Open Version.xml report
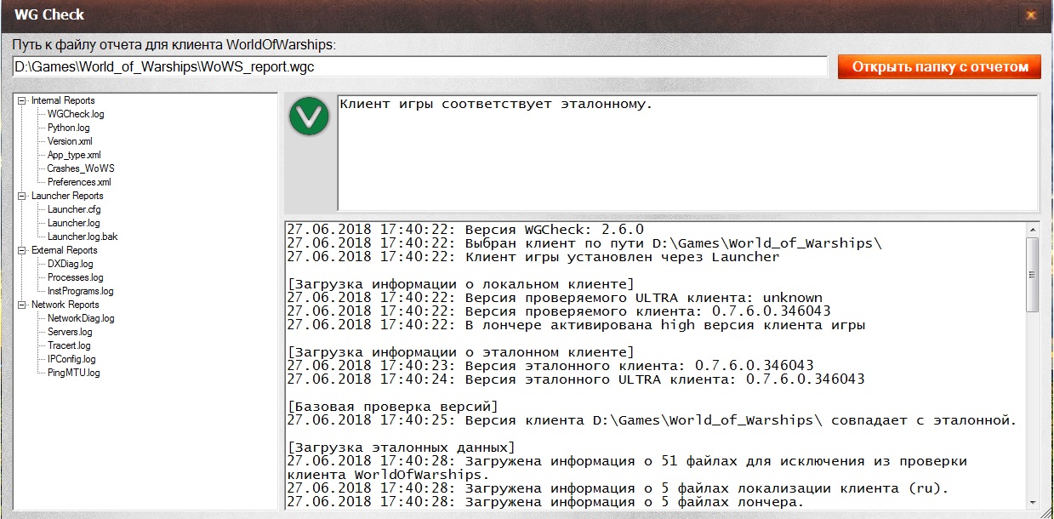 coord(70,141)
